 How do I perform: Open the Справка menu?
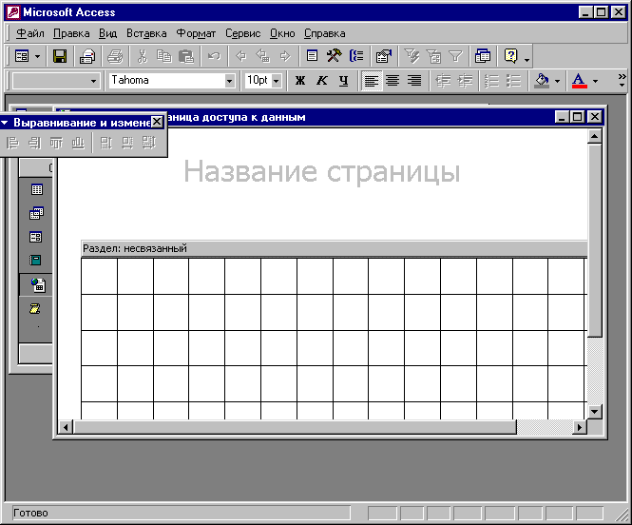(324, 33)
